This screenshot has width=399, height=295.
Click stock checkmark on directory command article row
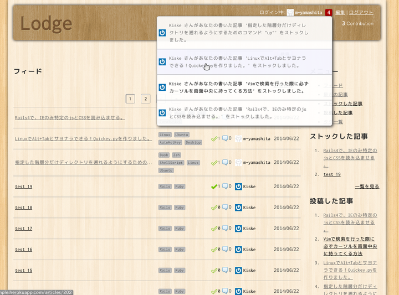coord(214,163)
